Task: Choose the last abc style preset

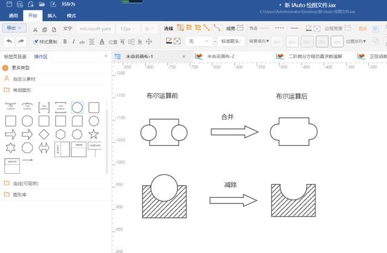Action: click(x=337, y=42)
